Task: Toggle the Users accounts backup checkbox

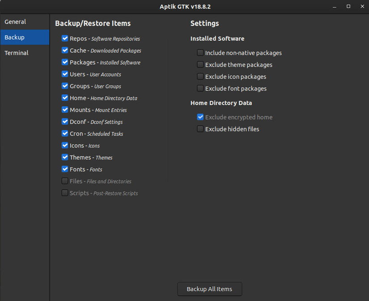Action: (65, 74)
